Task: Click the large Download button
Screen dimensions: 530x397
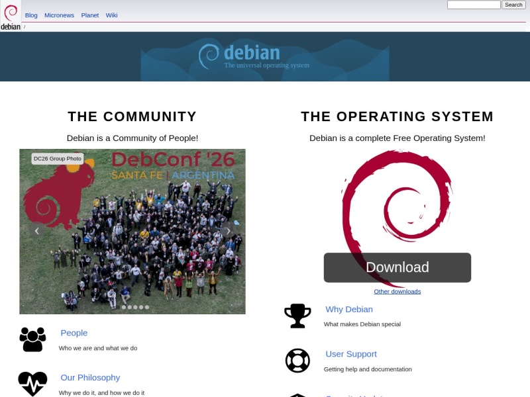Action: 397,267
